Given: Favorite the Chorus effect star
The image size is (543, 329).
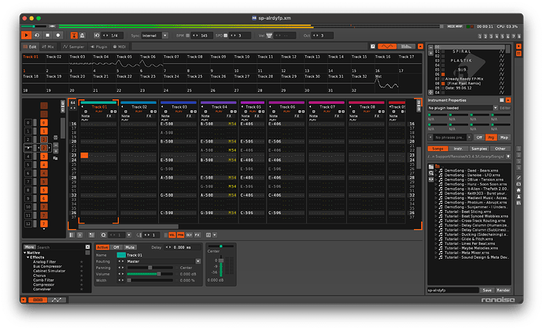Looking at the screenshot, I should (82, 275).
